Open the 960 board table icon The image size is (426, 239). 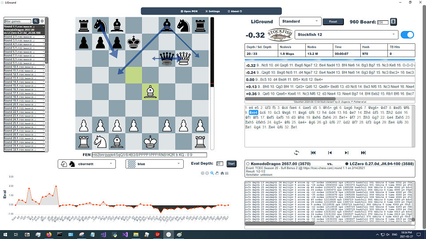tap(393, 22)
